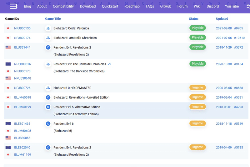
Task: Click Japan flag next to NPJB00173
Action: click(8, 71)
